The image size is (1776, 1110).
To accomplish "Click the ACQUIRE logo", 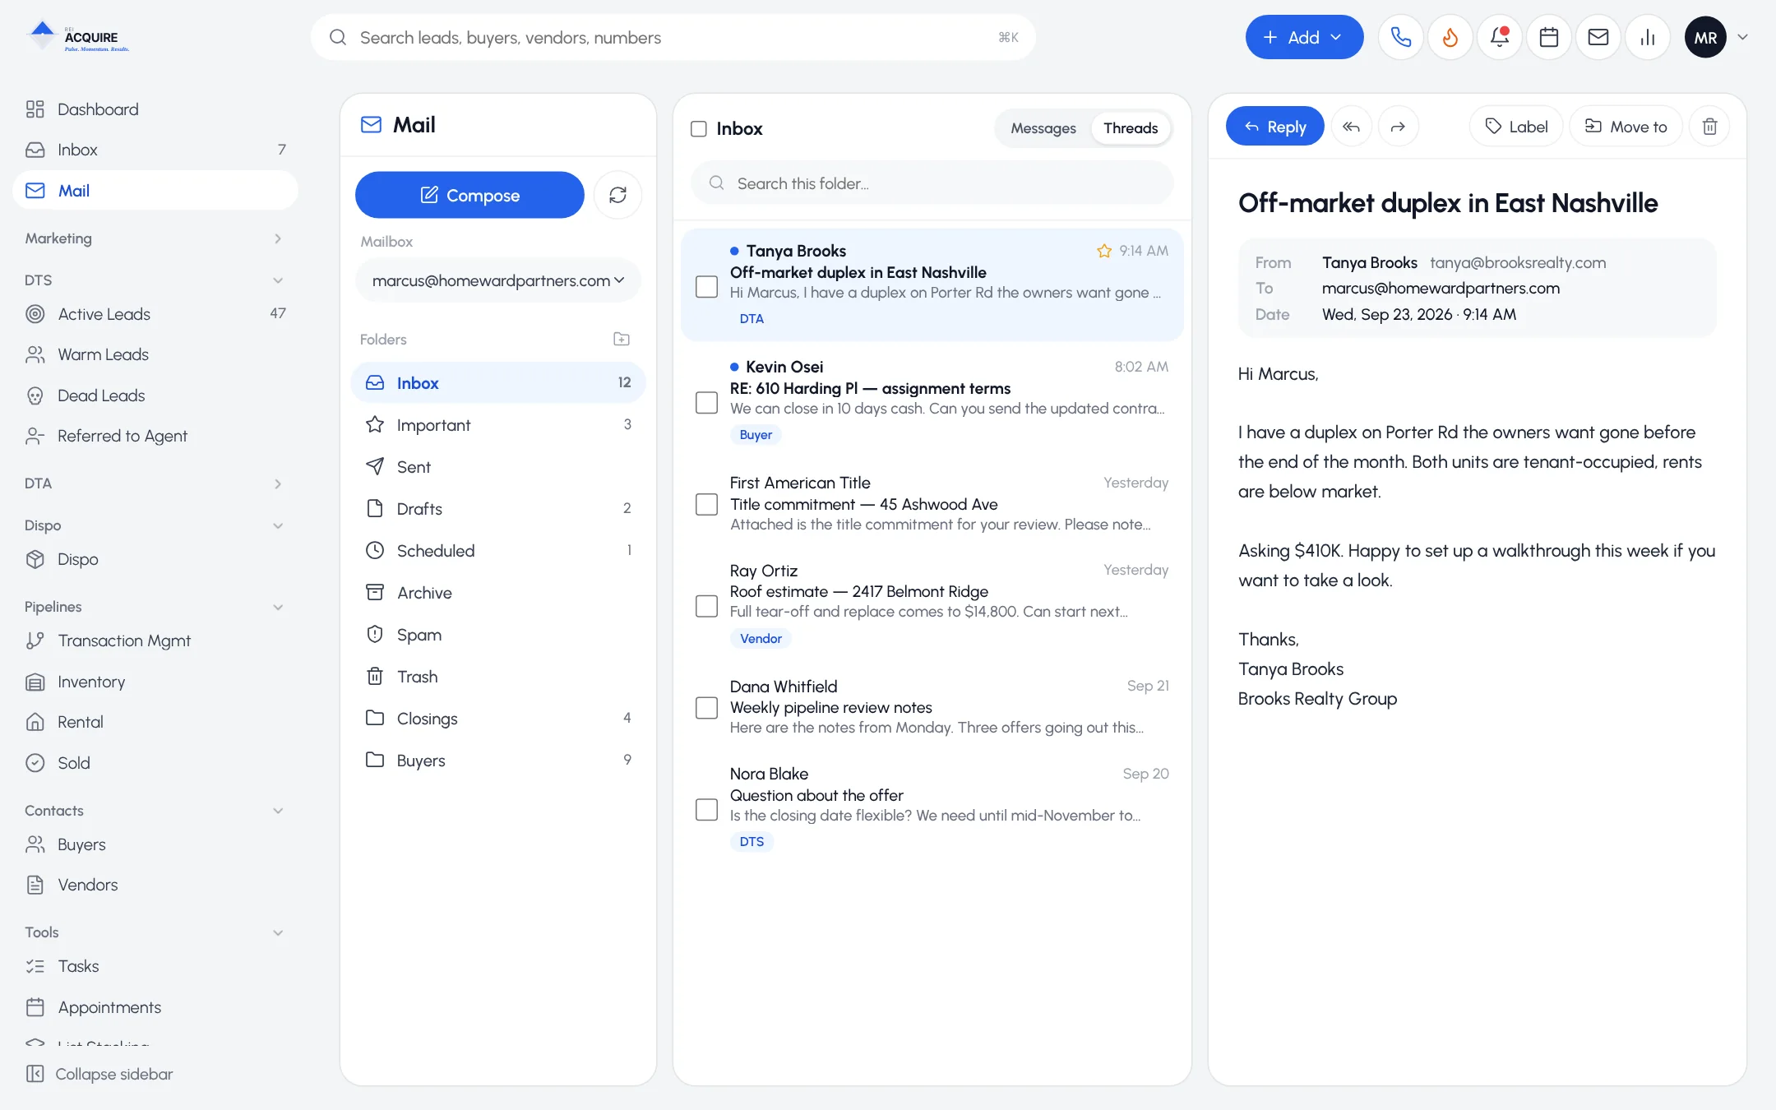I will (78, 37).
